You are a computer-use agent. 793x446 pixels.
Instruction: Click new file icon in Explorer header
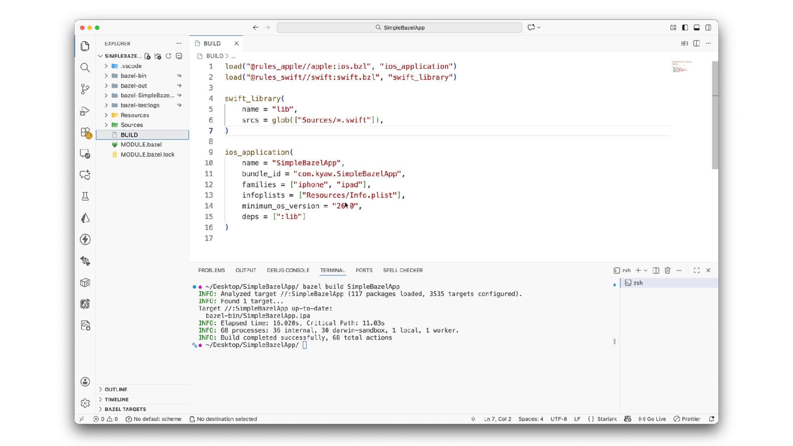[147, 56]
